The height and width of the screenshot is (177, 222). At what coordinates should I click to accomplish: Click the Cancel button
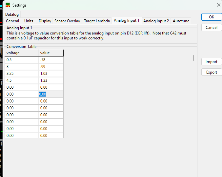pyautogui.click(x=212, y=28)
